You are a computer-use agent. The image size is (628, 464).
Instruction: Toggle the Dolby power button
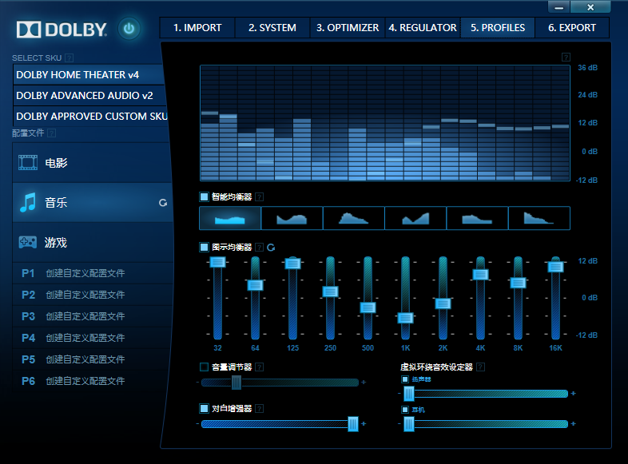pos(129,29)
